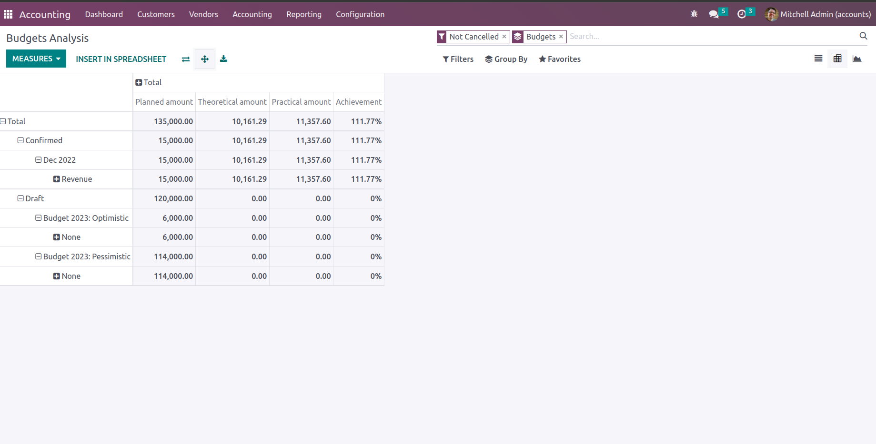The width and height of the screenshot is (876, 444).
Task: Click the Accounting app title
Action: 45,14
